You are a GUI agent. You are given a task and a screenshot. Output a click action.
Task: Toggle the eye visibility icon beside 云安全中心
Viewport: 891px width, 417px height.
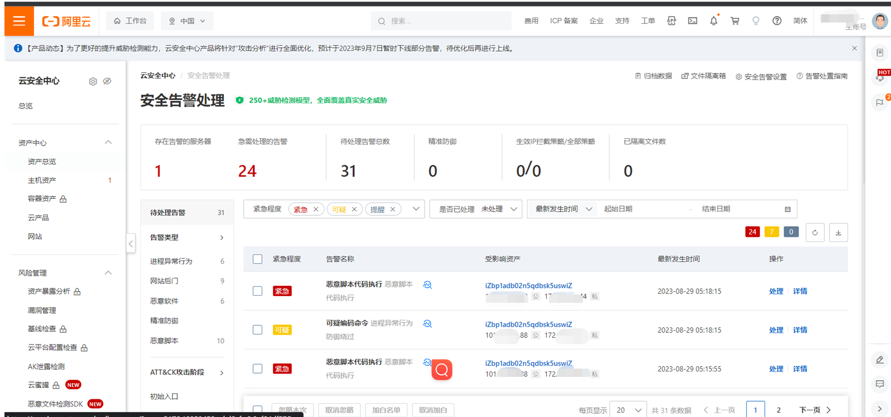tap(107, 81)
